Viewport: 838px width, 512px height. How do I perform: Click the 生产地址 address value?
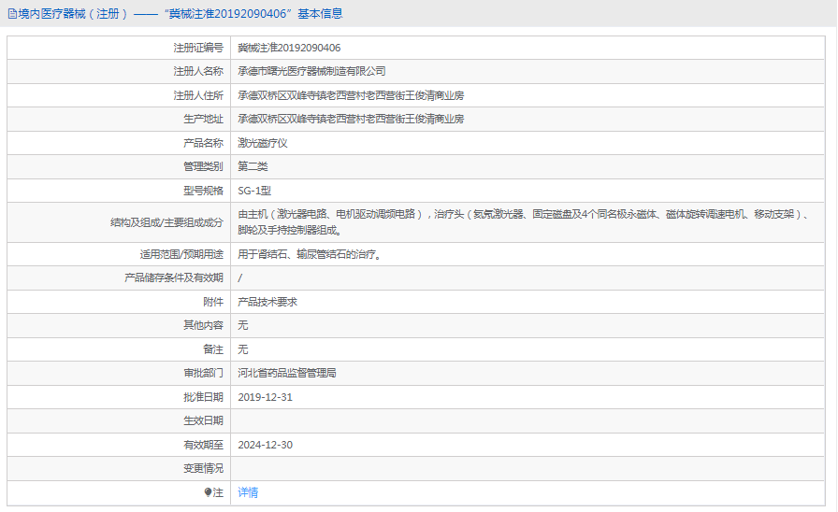pyautogui.click(x=351, y=119)
